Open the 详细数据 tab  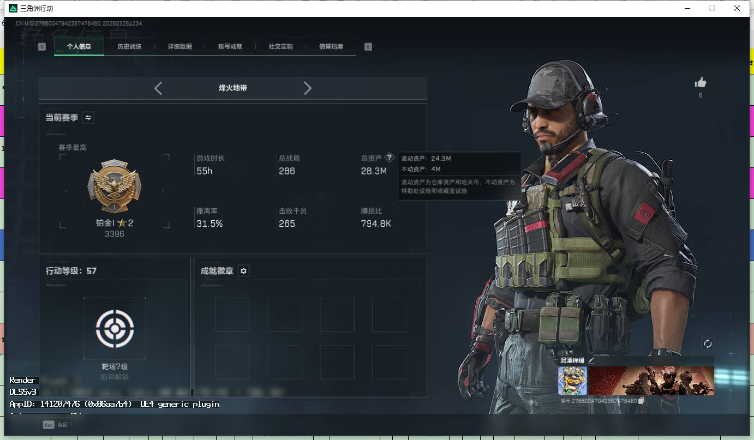coord(180,47)
